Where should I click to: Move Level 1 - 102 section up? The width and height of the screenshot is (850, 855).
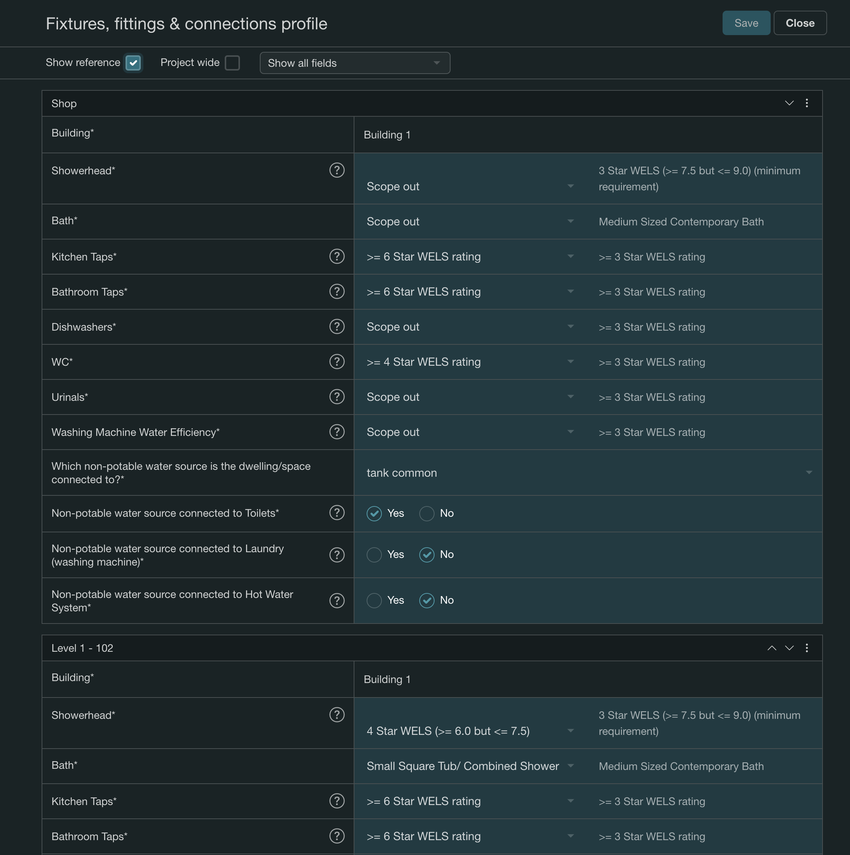click(772, 648)
